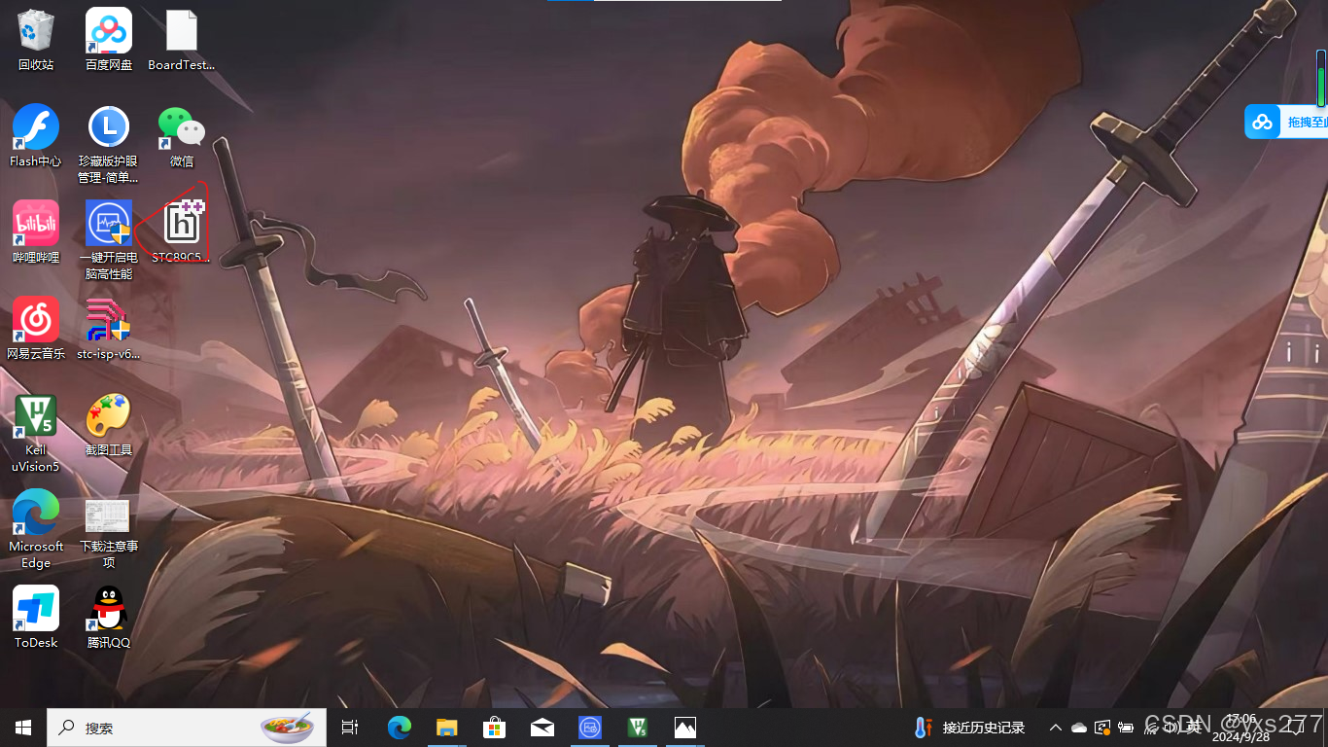1328x747 pixels.
Task: Open the Windows Start menu
Action: coord(23,728)
